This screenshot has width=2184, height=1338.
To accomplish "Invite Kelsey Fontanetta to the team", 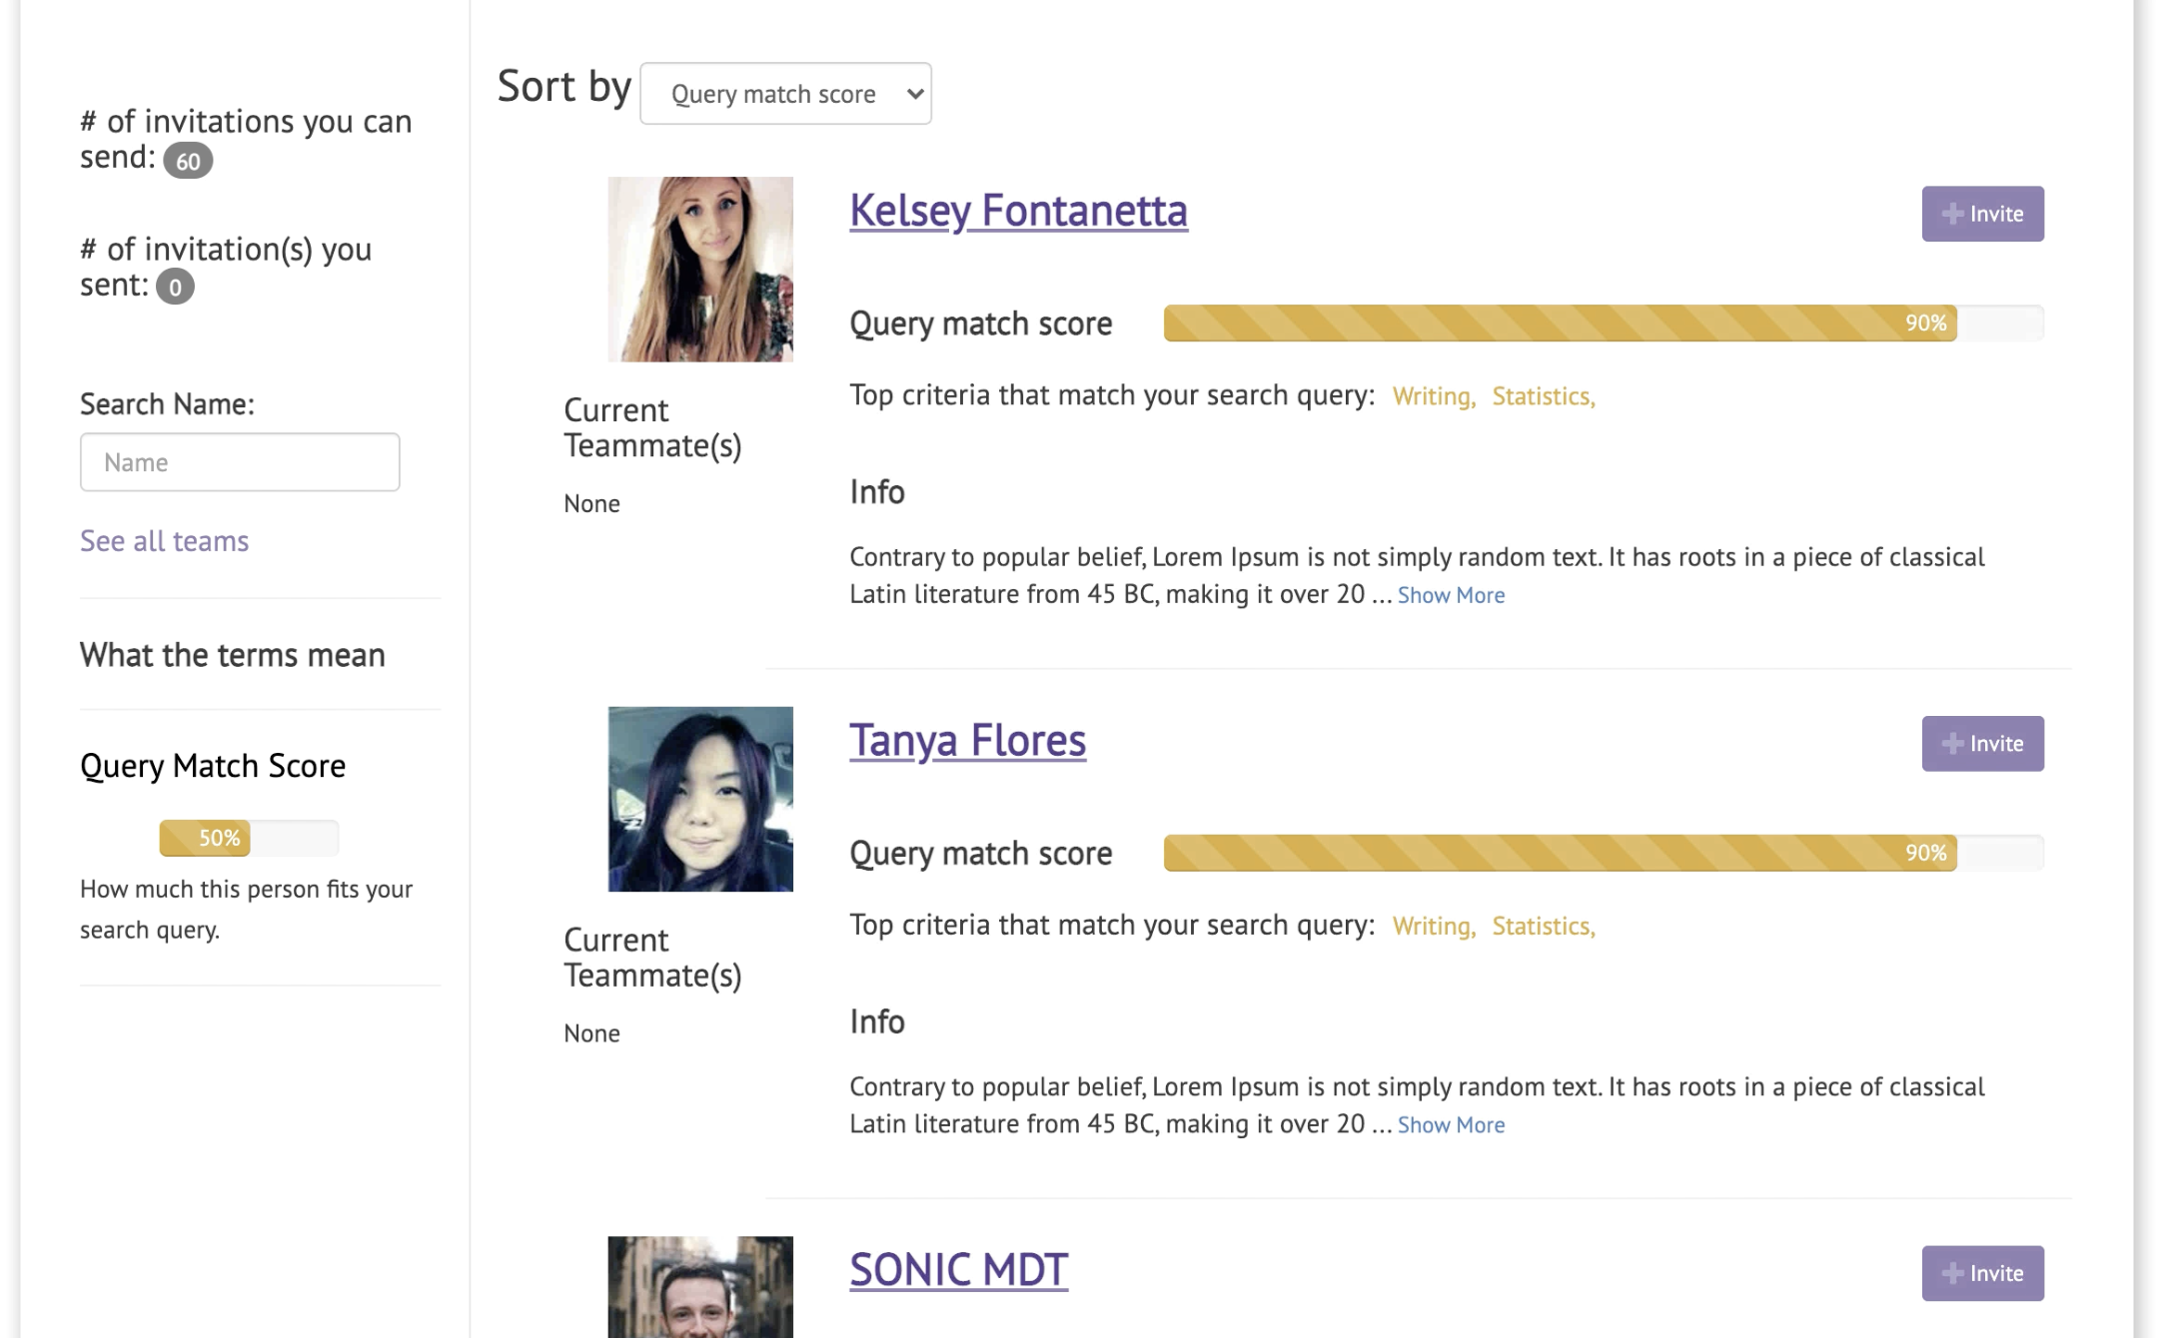I will (x=1982, y=214).
